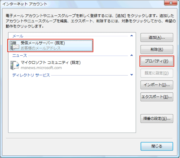The image size is (180, 158).
Task: Click the インポート(I)... button
Action: point(157,85)
